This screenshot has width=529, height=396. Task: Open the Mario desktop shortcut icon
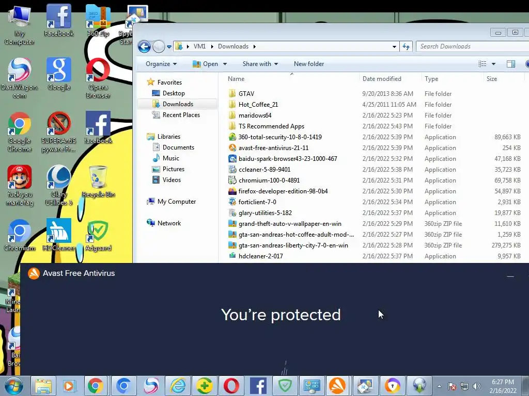(19, 185)
